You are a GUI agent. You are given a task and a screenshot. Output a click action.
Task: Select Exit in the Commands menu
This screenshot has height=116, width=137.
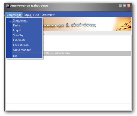[25, 56]
